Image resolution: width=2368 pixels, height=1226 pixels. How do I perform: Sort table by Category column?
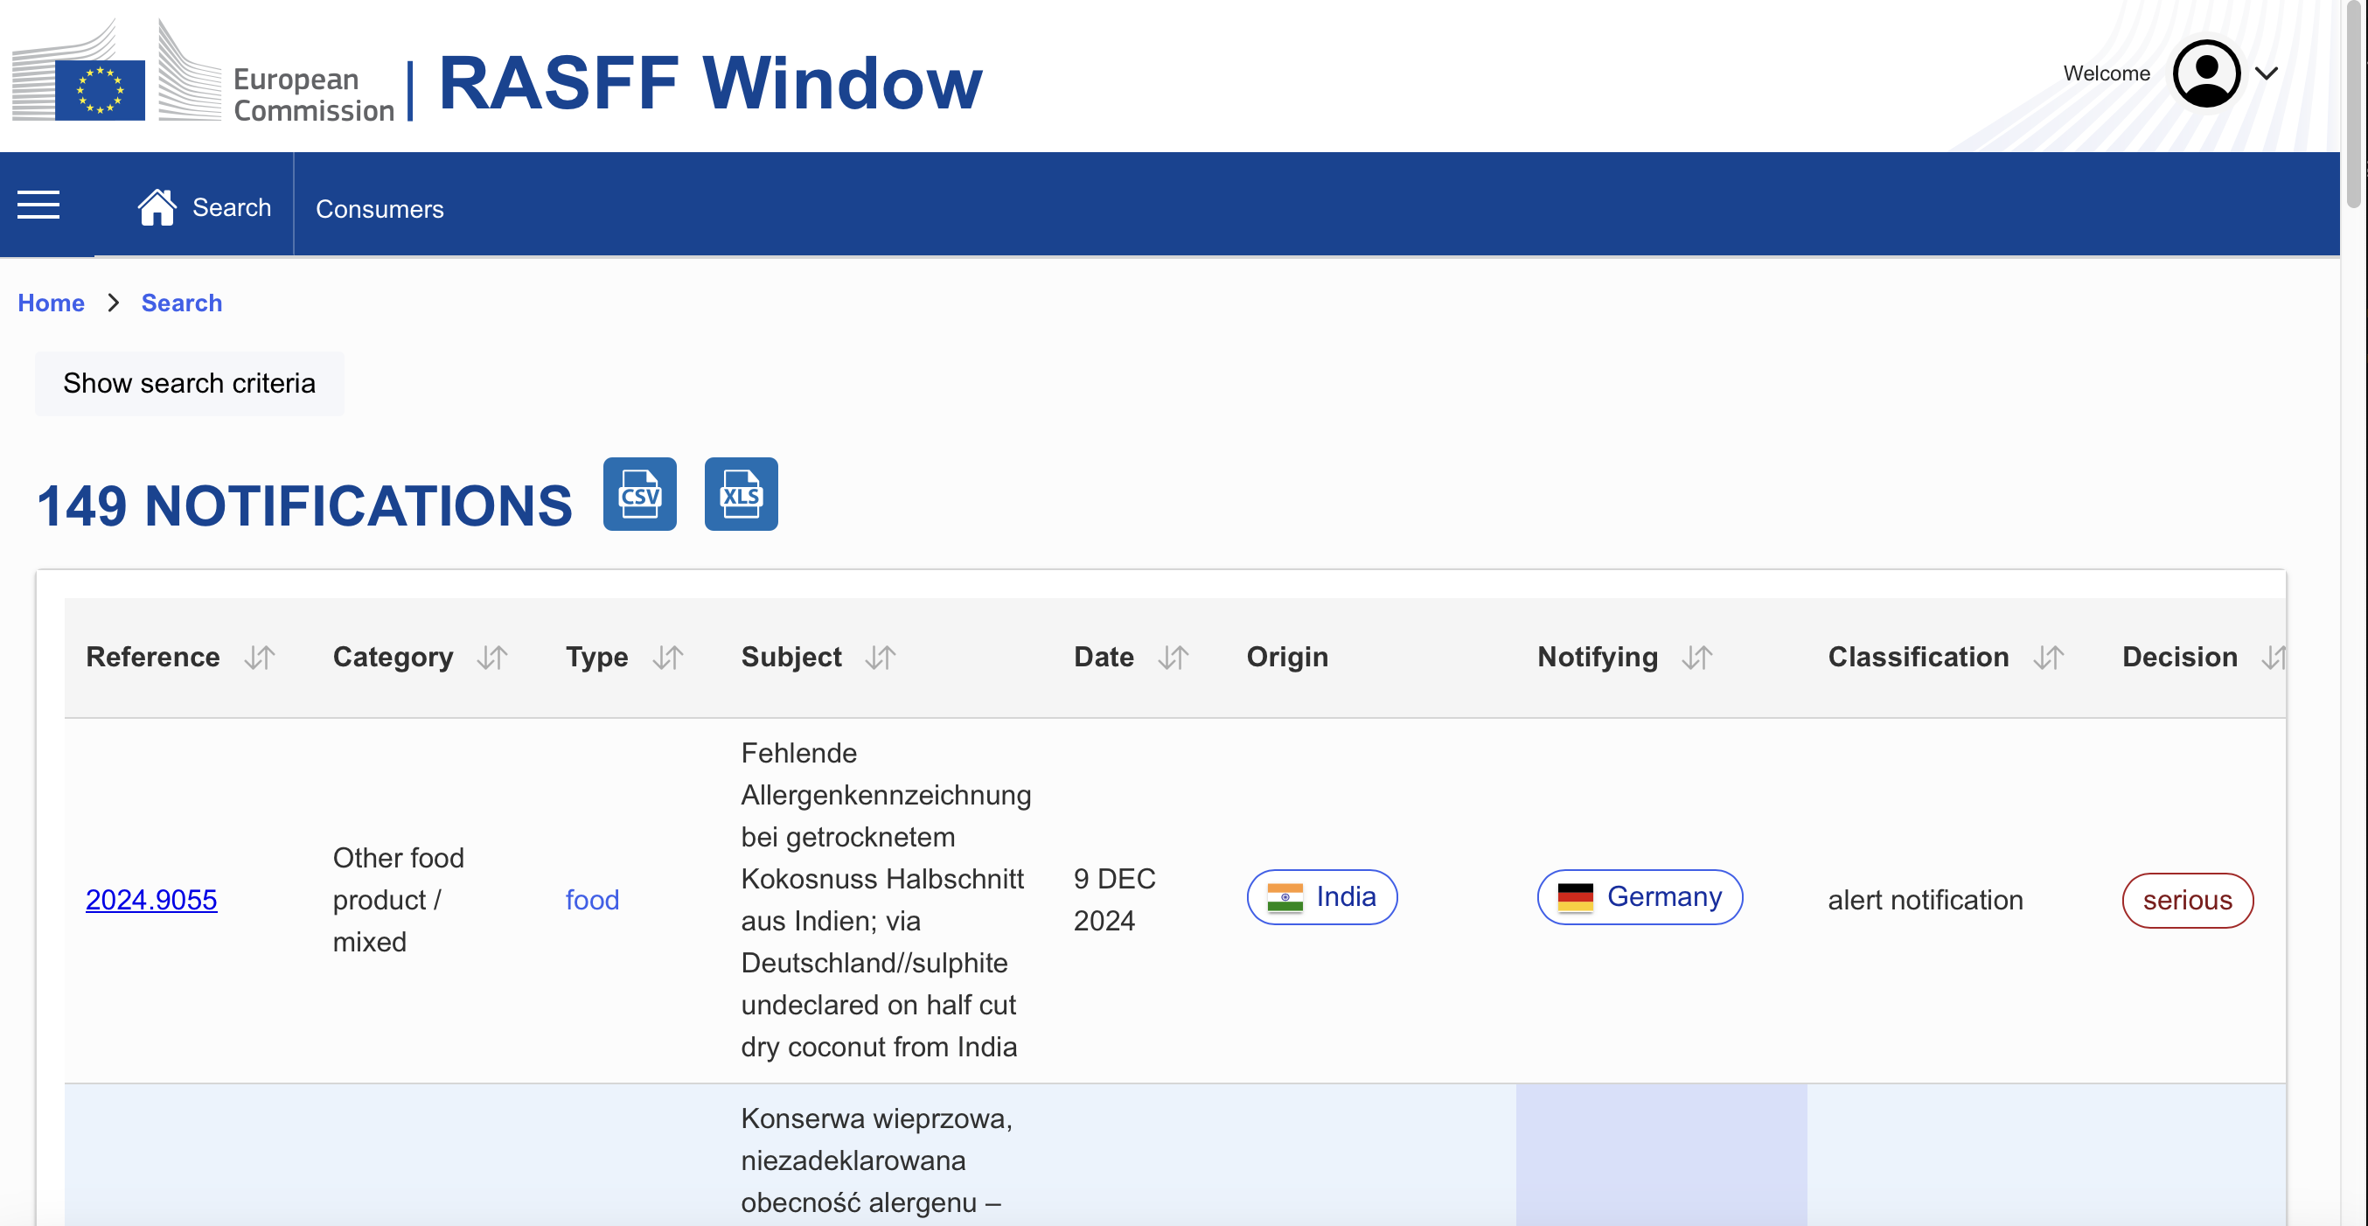tap(492, 657)
